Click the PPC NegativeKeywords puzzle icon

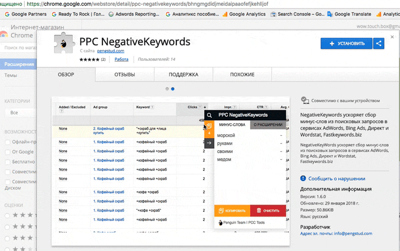pos(64,43)
